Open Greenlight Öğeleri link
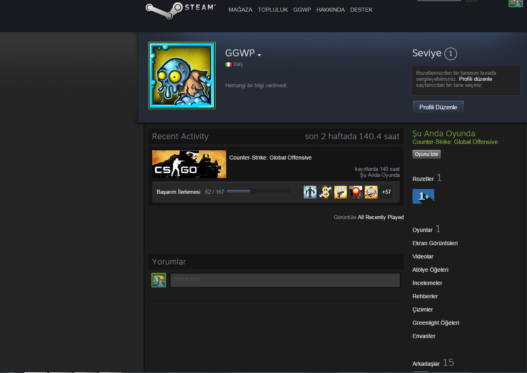Screen dimensions: 527x373 (436, 323)
